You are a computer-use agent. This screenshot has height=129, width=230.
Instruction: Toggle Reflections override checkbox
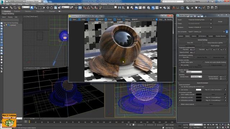click(180, 97)
